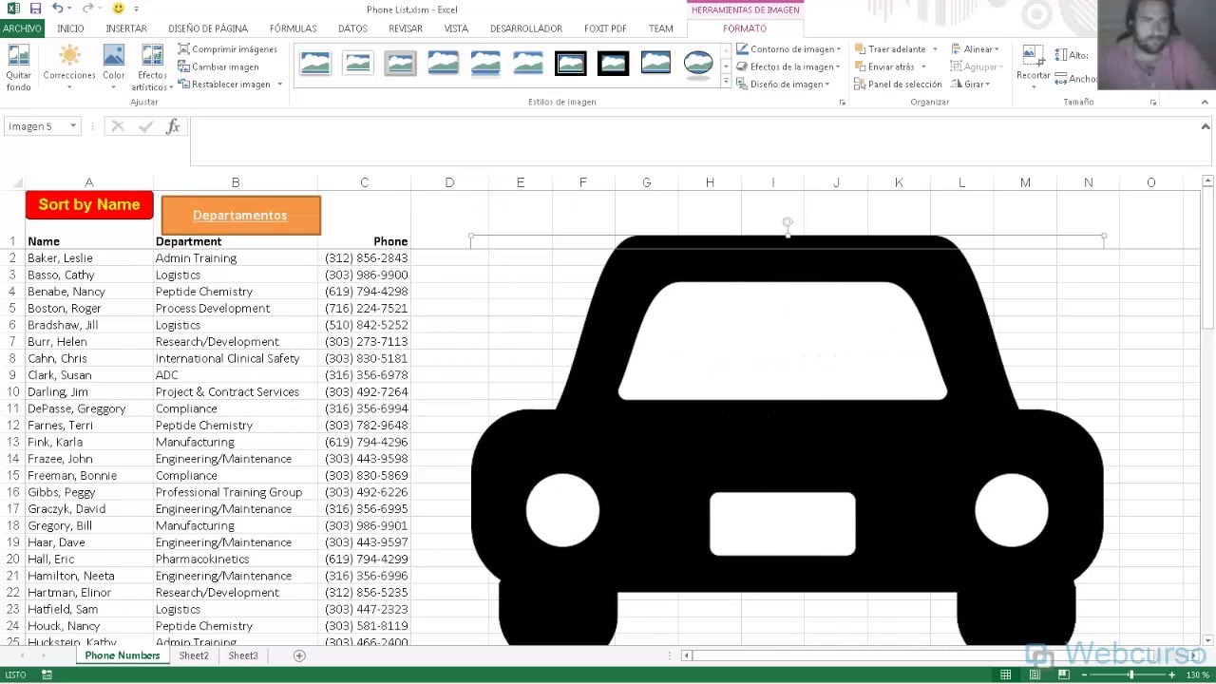The image size is (1216, 684).
Task: Select normal view button in status bar
Action: pos(1005,674)
